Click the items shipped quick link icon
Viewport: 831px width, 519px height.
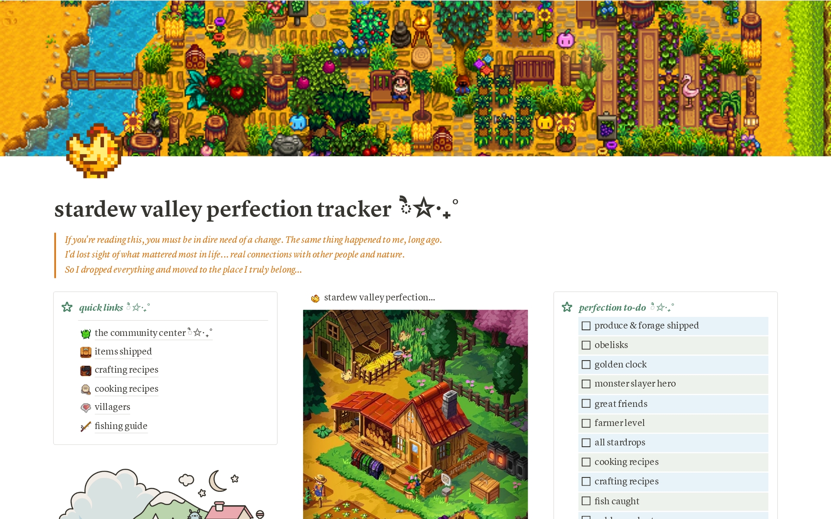[x=86, y=351]
